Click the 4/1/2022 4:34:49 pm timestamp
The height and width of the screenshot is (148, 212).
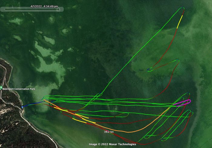pos(44,6)
